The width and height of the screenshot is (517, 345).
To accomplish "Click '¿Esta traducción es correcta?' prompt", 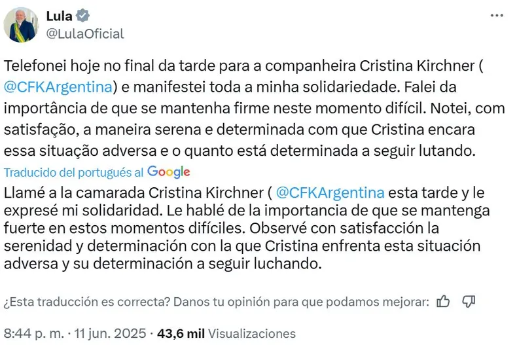I will point(86,302).
